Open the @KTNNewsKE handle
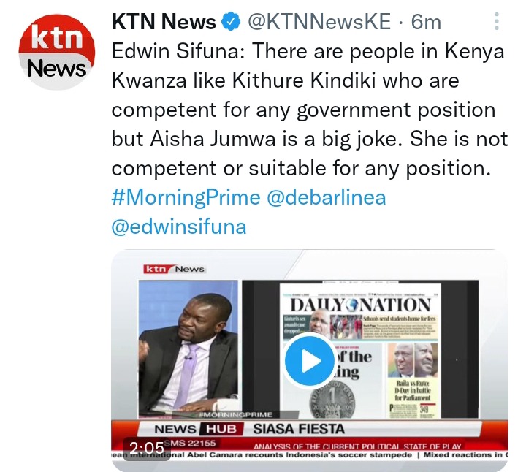The image size is (526, 472). [x=319, y=22]
